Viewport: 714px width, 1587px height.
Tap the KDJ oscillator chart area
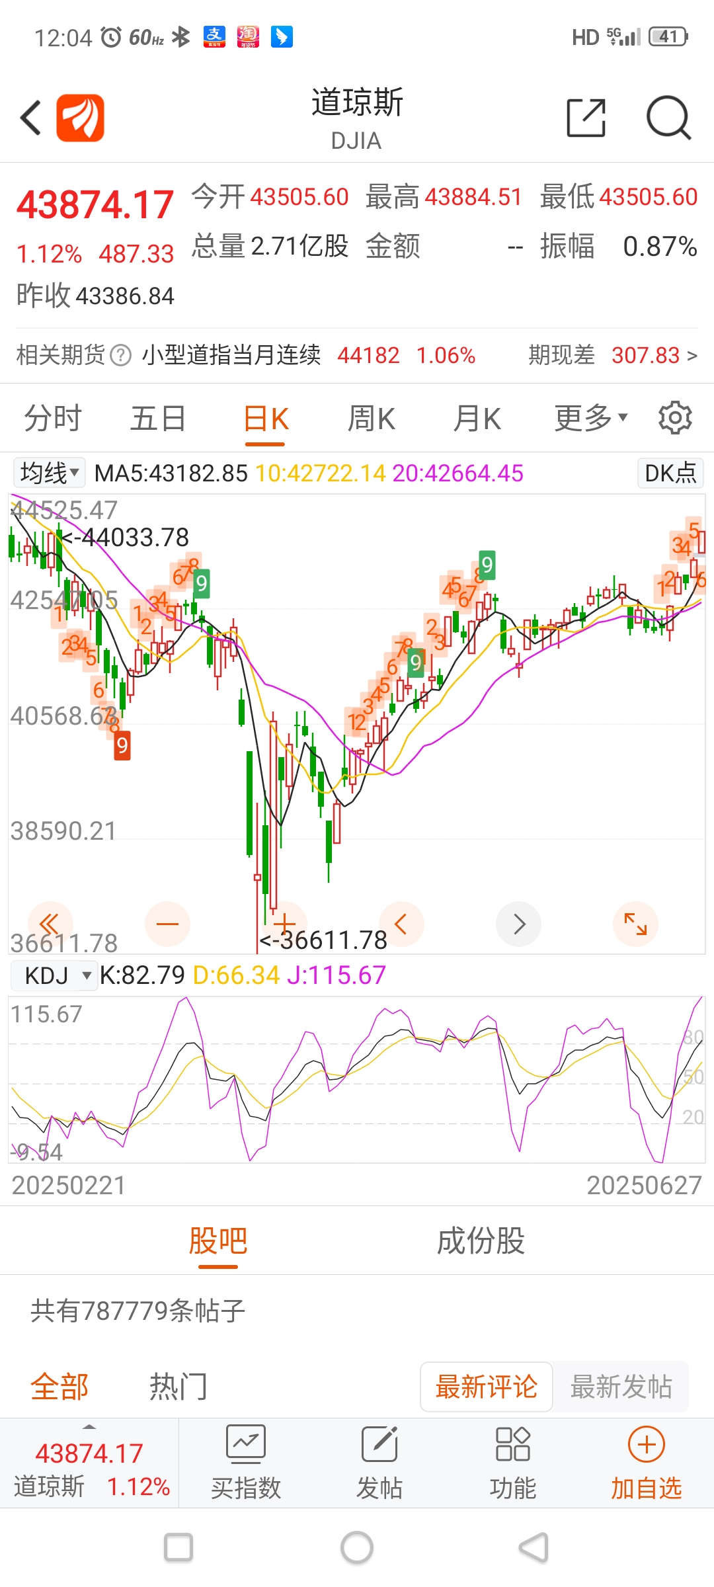tap(357, 1080)
